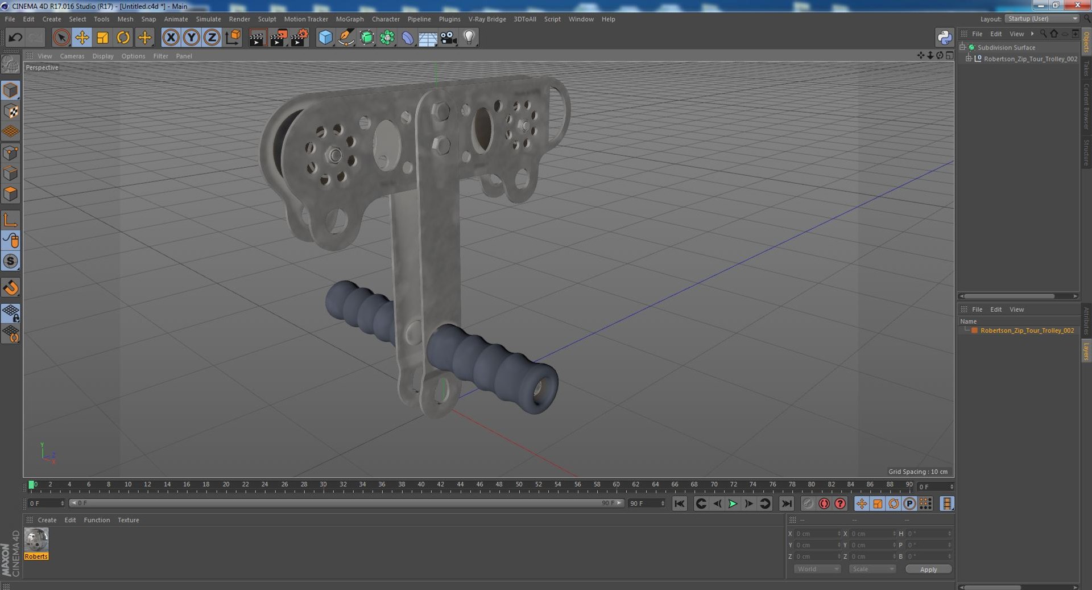Open the Scale mode dropdown
This screenshot has width=1092, height=590.
(872, 569)
